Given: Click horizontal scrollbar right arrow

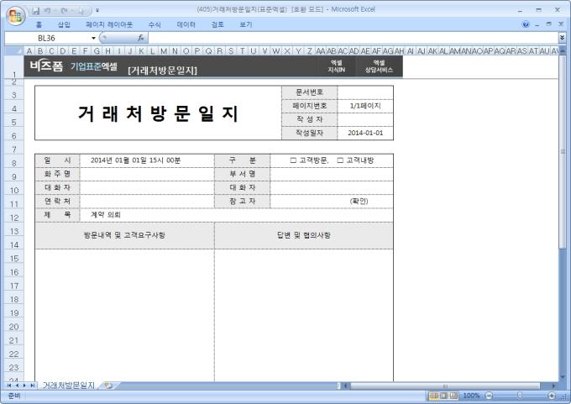Looking at the screenshot, I should 553,386.
